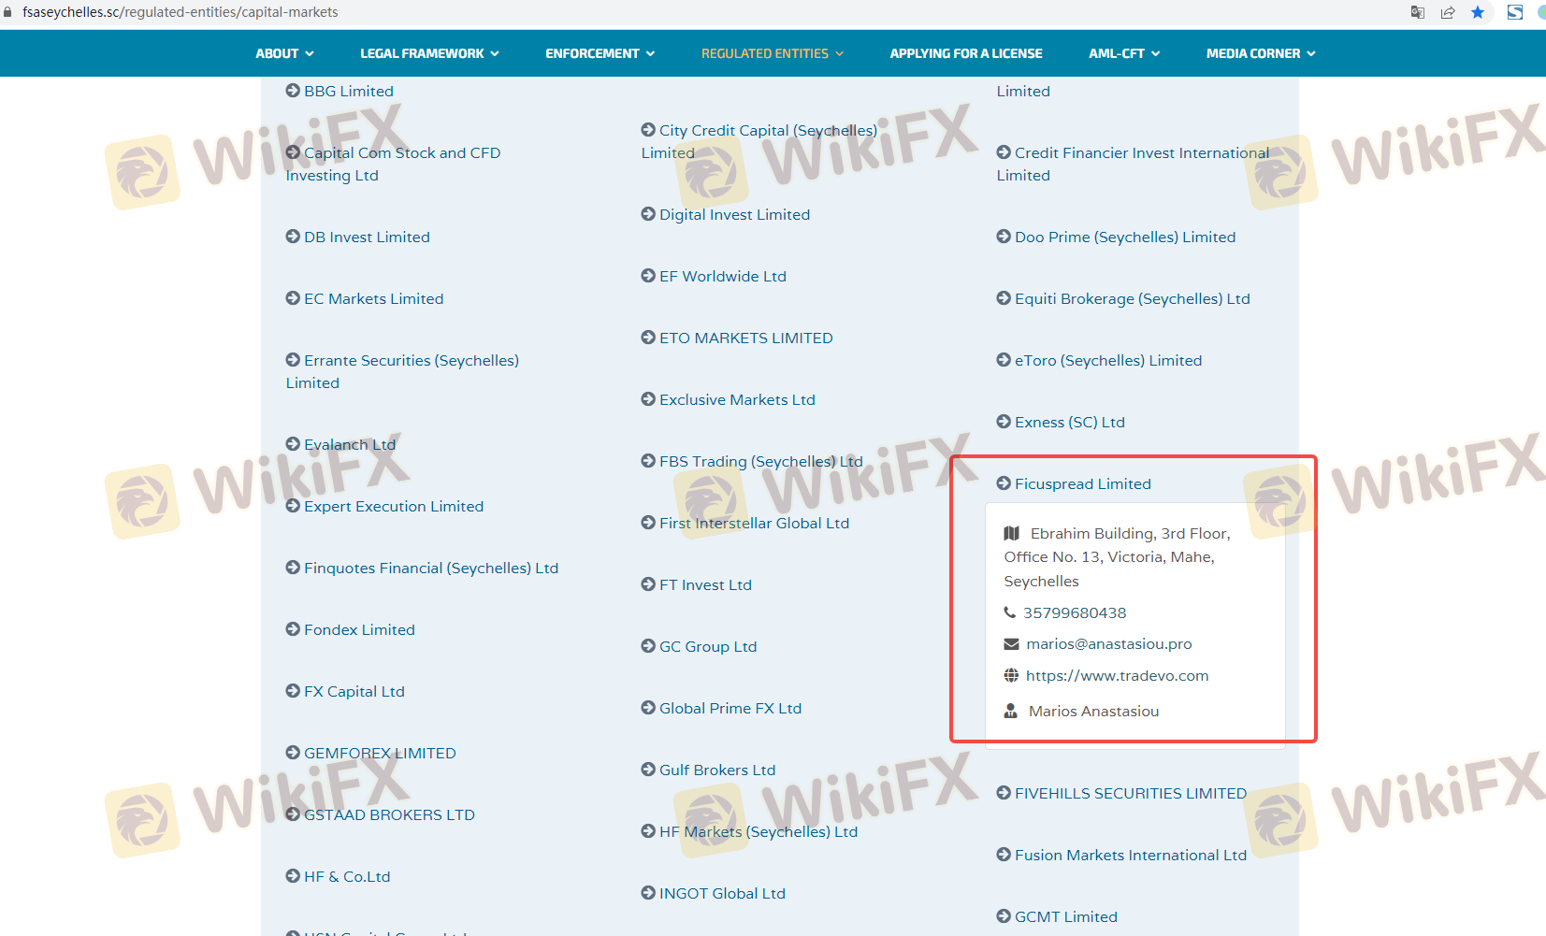Screen dimensions: 1546x936
Task: Click the envelope icon next to marios@anastasiou.pro
Action: click(x=1011, y=644)
